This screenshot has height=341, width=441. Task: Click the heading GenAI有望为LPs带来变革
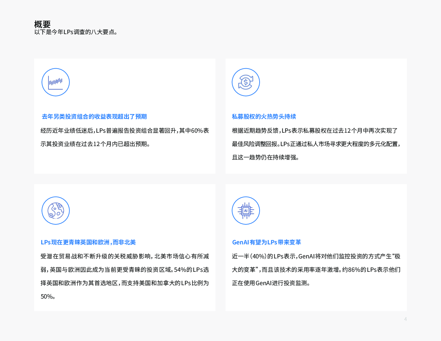pos(266,242)
